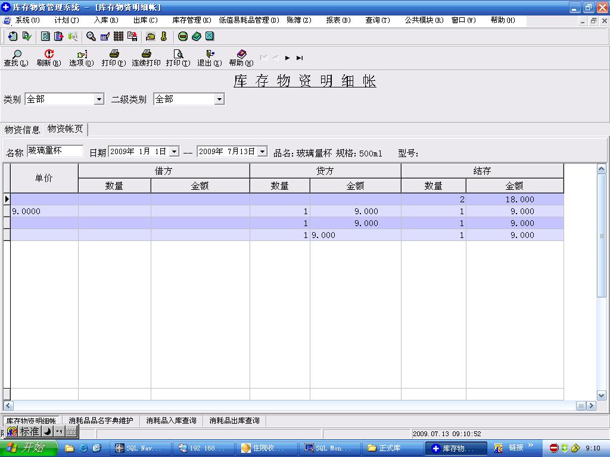Click the 退出 (Exit) door icon
The width and height of the screenshot is (610, 457).
click(x=210, y=58)
